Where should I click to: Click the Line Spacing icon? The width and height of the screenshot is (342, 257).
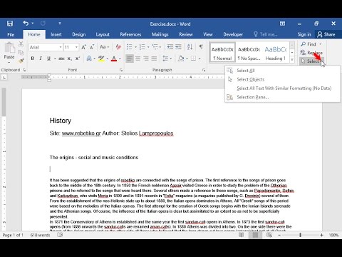165,59
